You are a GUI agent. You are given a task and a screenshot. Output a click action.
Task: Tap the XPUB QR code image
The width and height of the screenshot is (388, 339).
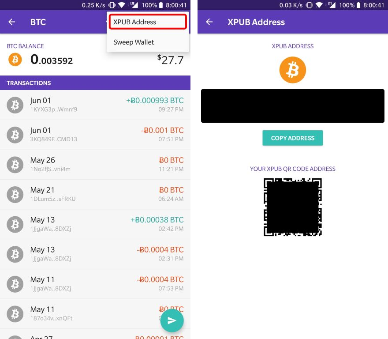point(292,207)
